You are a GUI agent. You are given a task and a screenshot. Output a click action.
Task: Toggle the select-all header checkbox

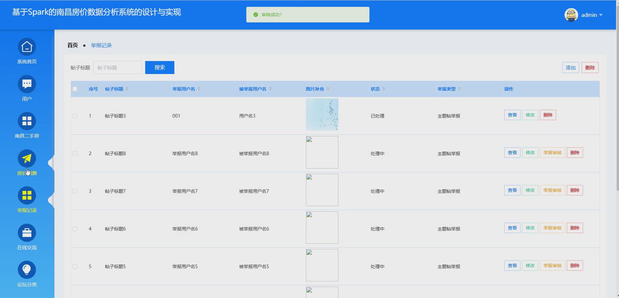(x=75, y=89)
